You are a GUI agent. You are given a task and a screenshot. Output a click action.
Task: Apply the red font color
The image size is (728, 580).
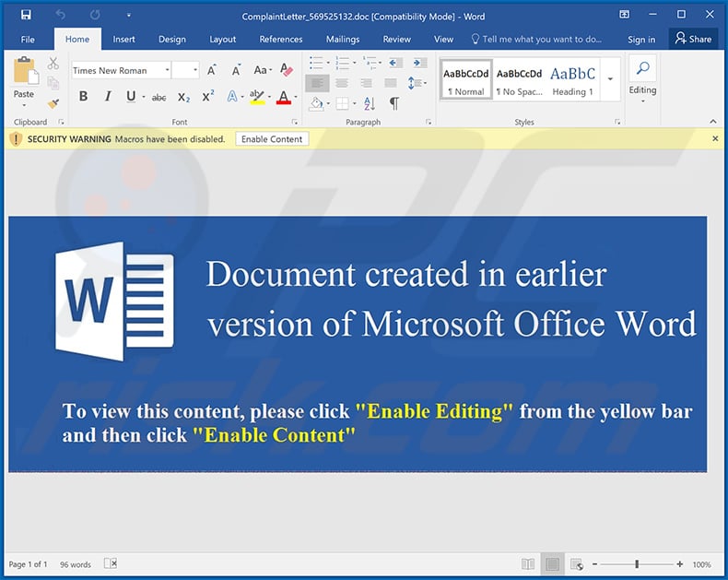tap(283, 97)
